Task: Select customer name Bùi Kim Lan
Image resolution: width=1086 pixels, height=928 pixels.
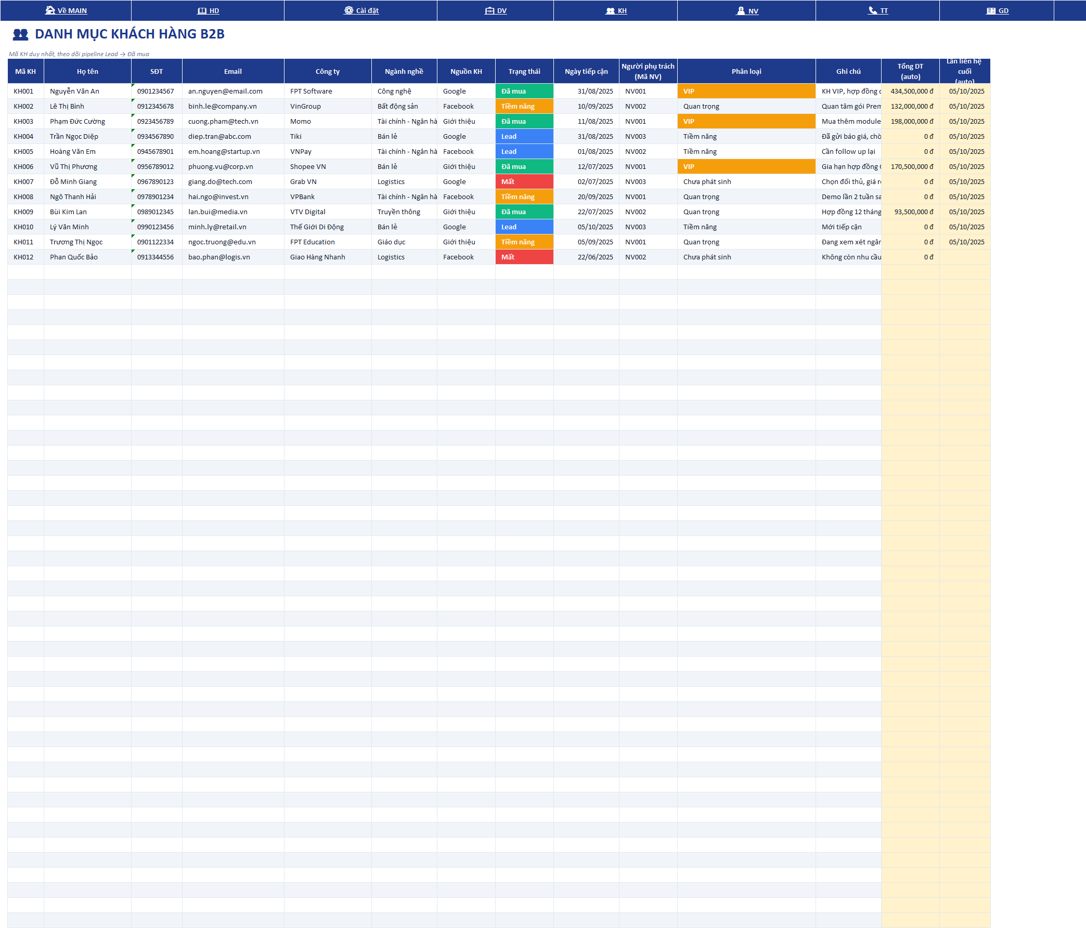Action: click(87, 212)
